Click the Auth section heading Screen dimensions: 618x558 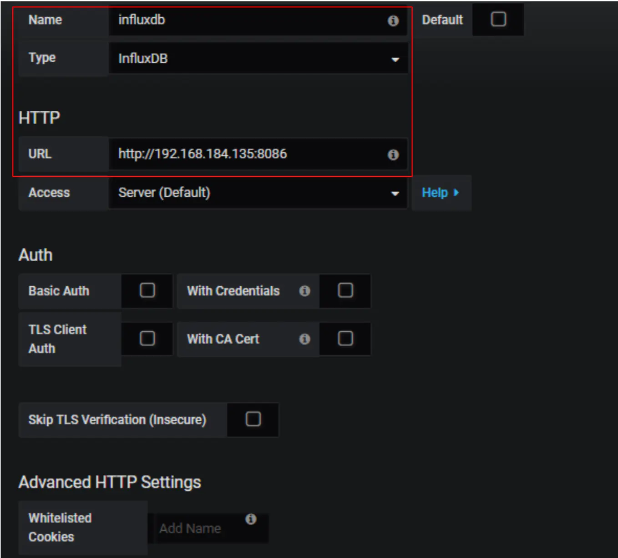pyautogui.click(x=35, y=255)
